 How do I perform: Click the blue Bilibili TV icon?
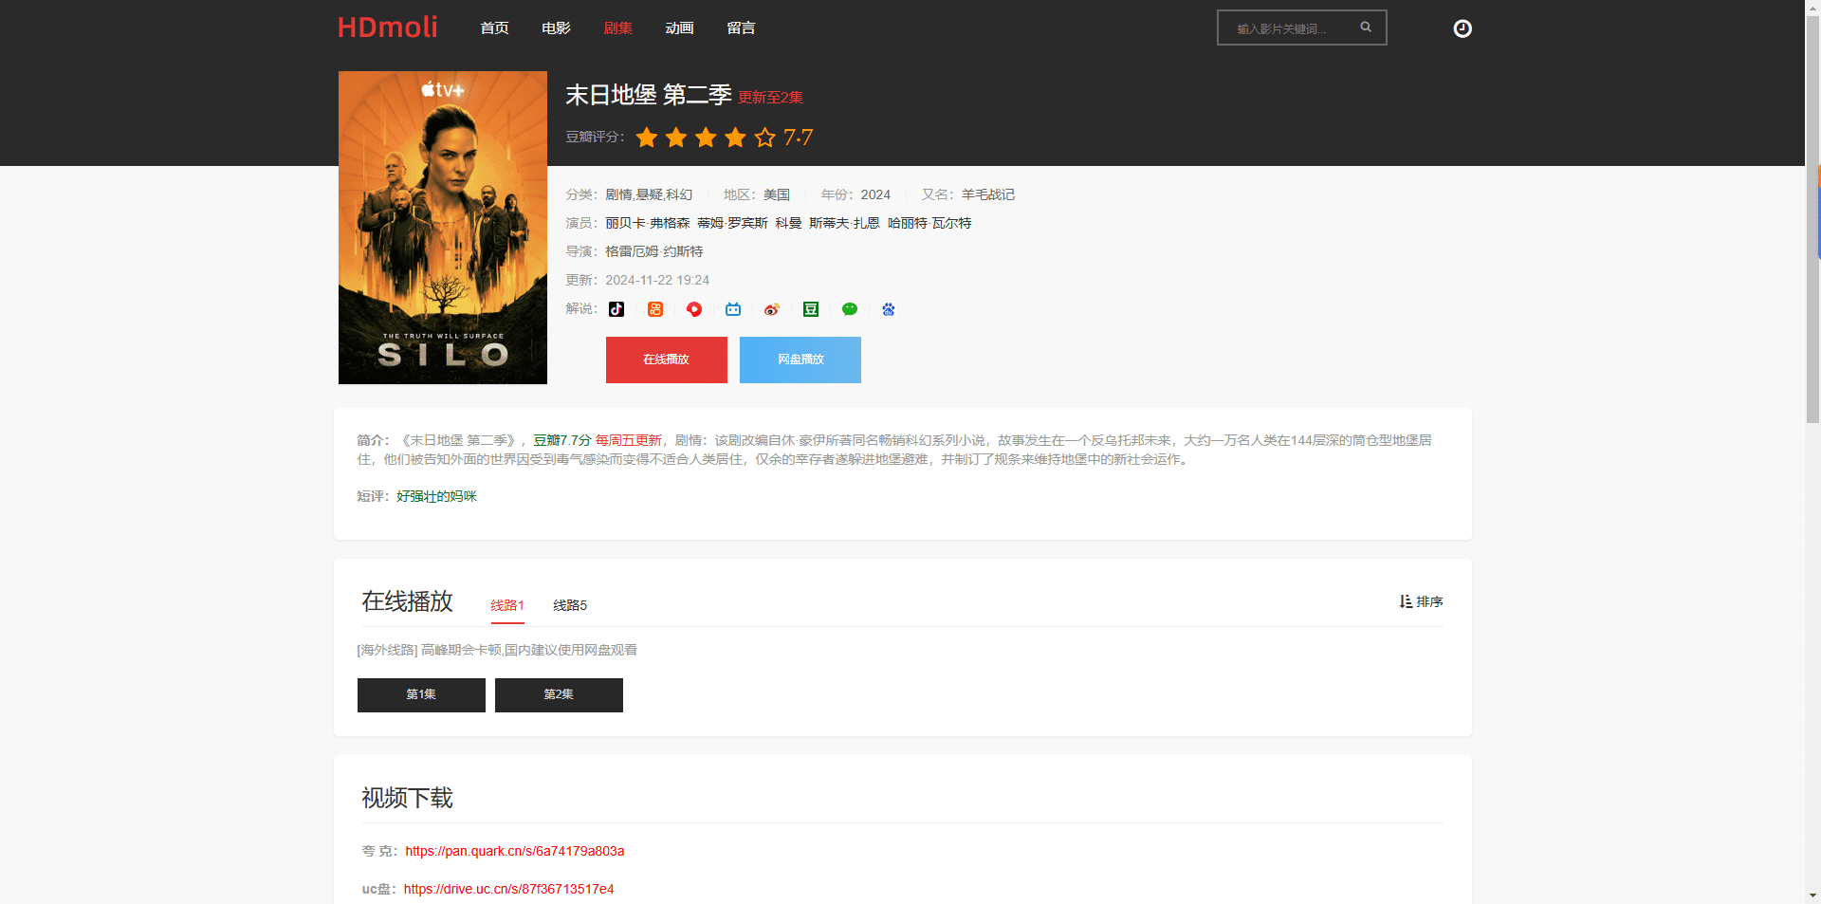pos(733,309)
